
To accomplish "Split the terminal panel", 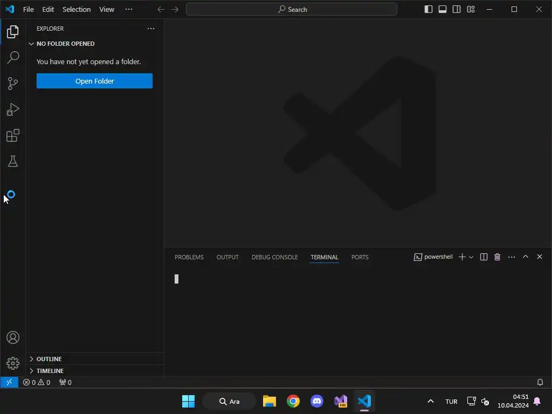I will click(484, 257).
